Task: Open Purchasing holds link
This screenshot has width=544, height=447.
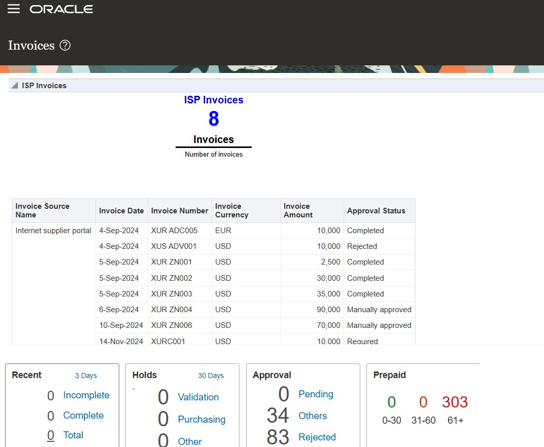Action: pos(201,420)
